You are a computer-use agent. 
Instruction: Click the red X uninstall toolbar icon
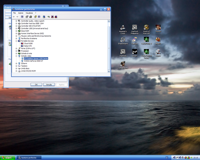coord(52,17)
